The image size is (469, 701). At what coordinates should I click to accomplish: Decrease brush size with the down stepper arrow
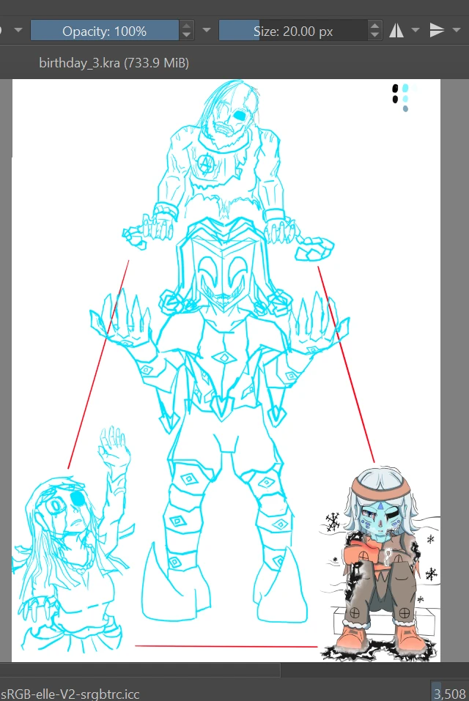375,35
